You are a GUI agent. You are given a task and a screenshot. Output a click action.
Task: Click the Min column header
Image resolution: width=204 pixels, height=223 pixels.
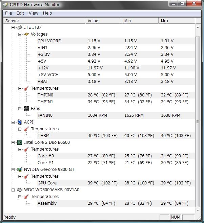point(140,21)
